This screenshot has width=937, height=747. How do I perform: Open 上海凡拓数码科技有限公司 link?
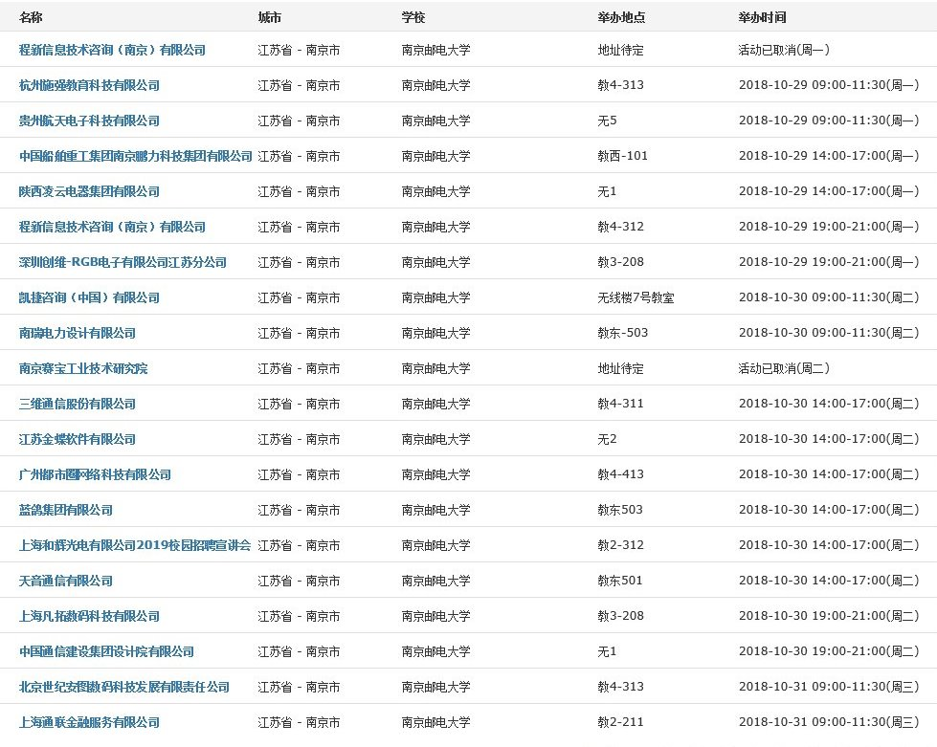click(89, 616)
